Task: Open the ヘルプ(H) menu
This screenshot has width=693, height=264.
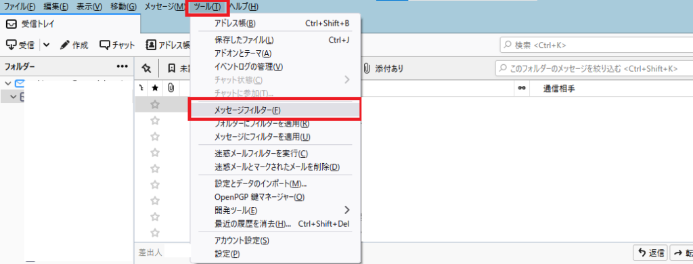Action: (244, 7)
